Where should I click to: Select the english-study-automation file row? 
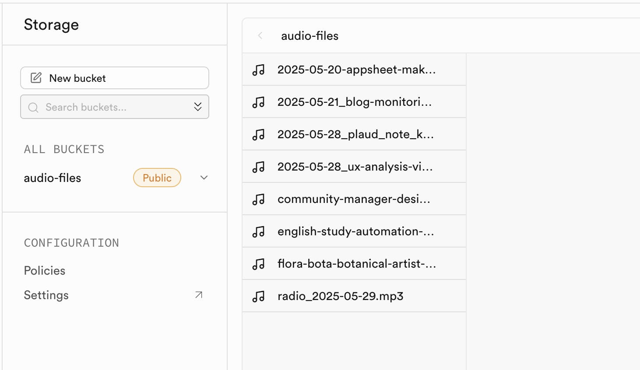click(x=355, y=231)
